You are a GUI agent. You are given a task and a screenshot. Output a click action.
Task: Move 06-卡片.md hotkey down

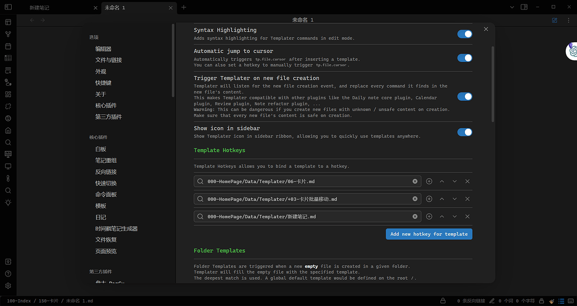(x=455, y=181)
